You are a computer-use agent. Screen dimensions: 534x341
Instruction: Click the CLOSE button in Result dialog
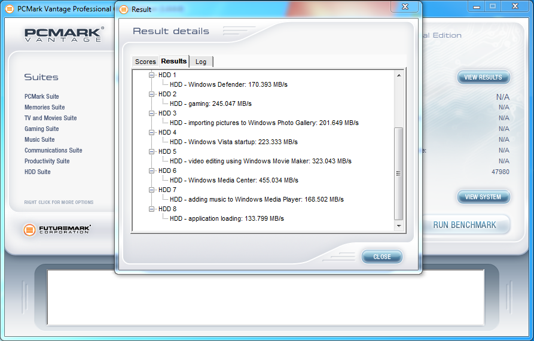(382, 257)
